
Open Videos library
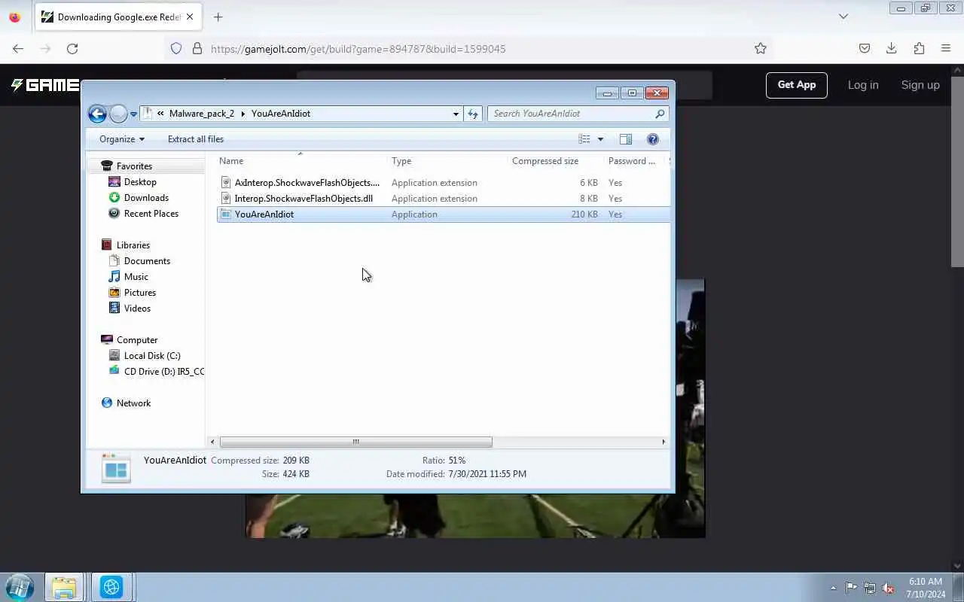tap(137, 309)
